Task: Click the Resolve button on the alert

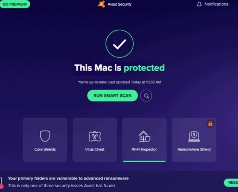Action: tap(231, 183)
